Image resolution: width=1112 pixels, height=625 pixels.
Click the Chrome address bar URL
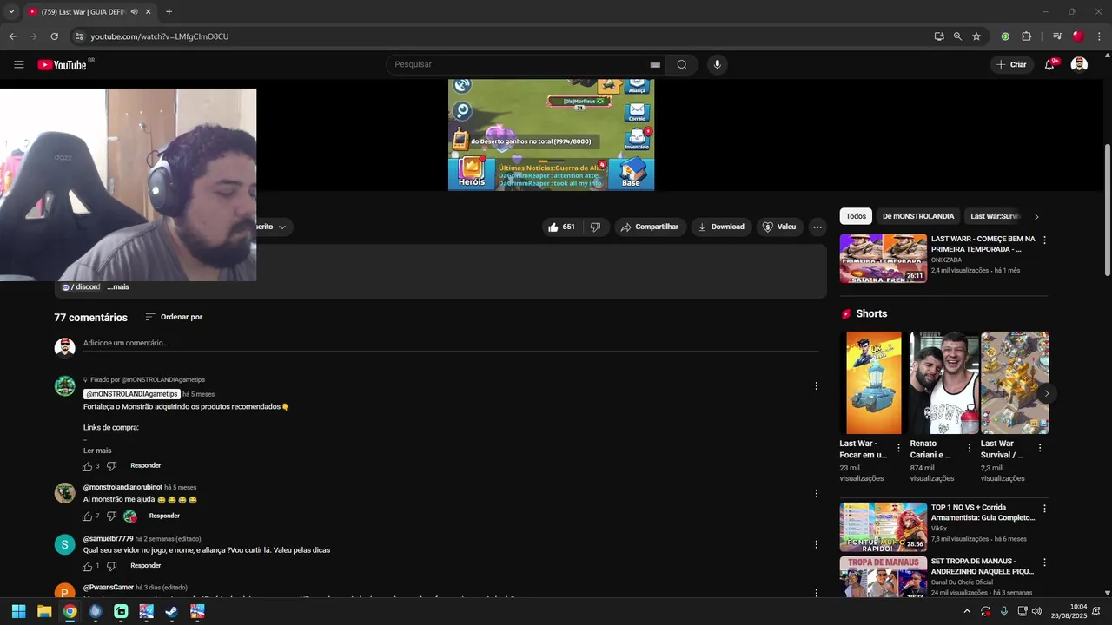[160, 36]
